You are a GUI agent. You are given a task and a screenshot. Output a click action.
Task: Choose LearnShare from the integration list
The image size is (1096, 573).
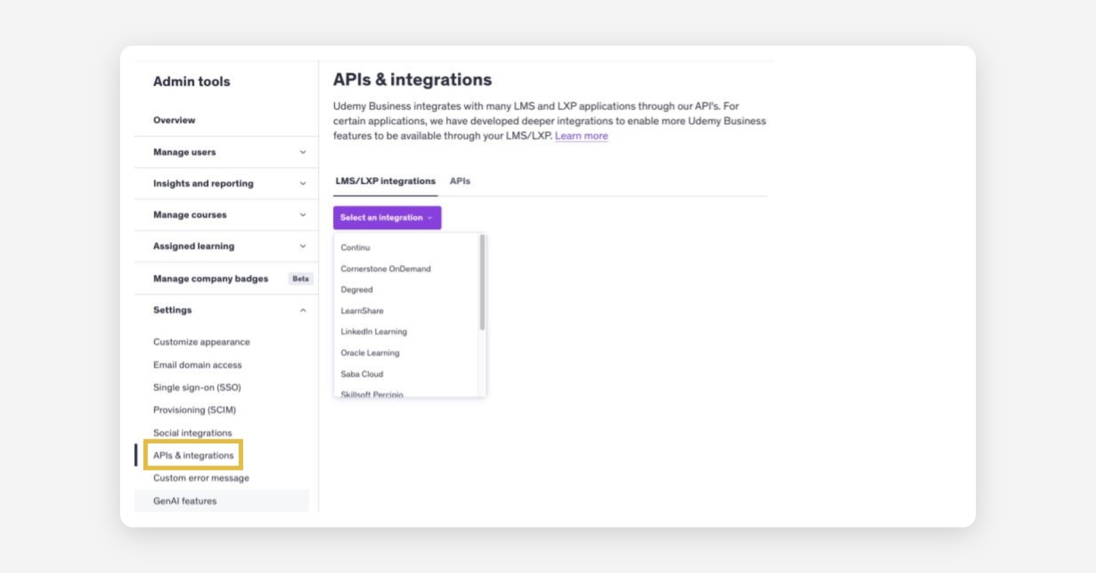pyautogui.click(x=362, y=311)
